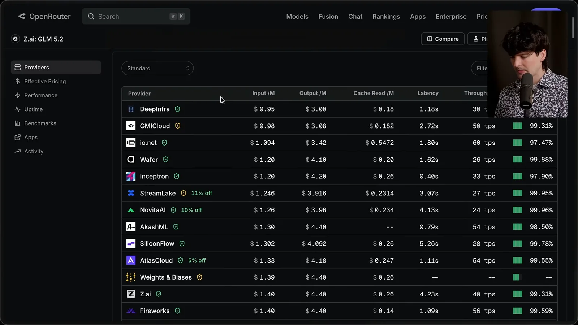Click the Compare button
This screenshot has height=325, width=578.
[x=443, y=39]
